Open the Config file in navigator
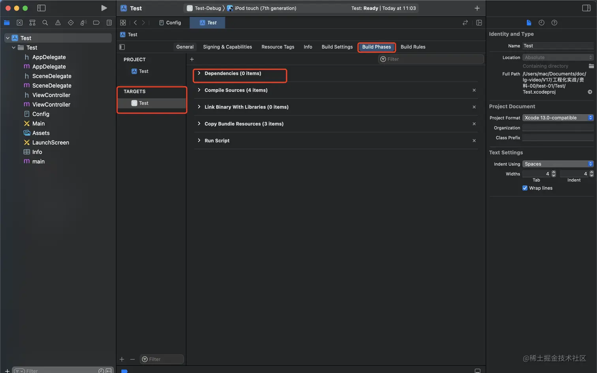 [37, 114]
